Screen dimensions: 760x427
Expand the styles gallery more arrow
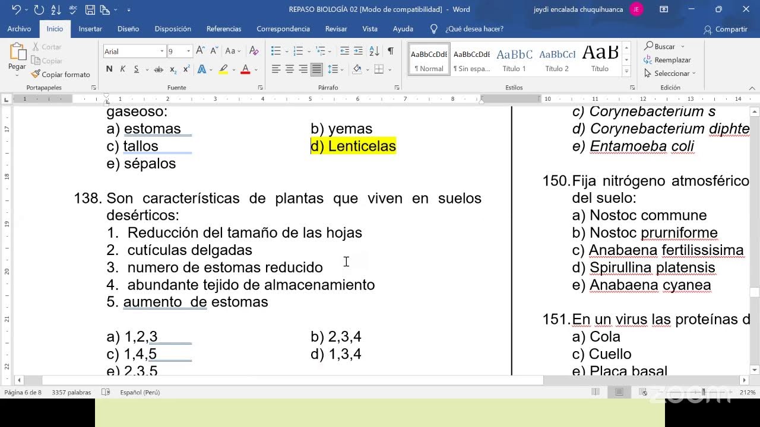[626, 71]
